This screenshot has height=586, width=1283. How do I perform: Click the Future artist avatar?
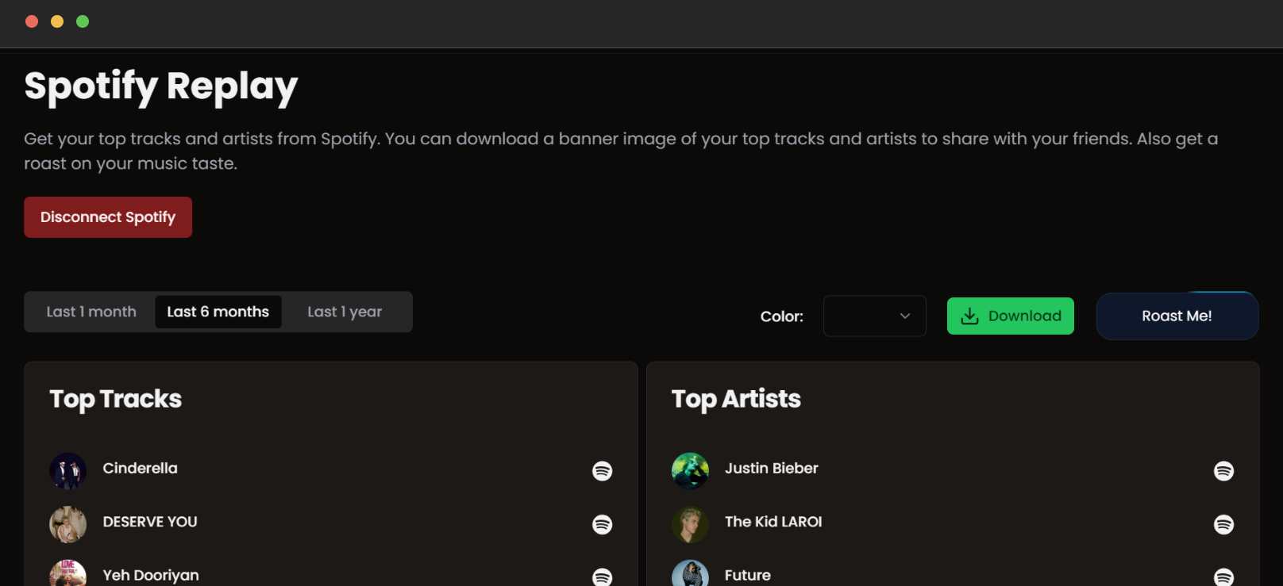pos(690,574)
